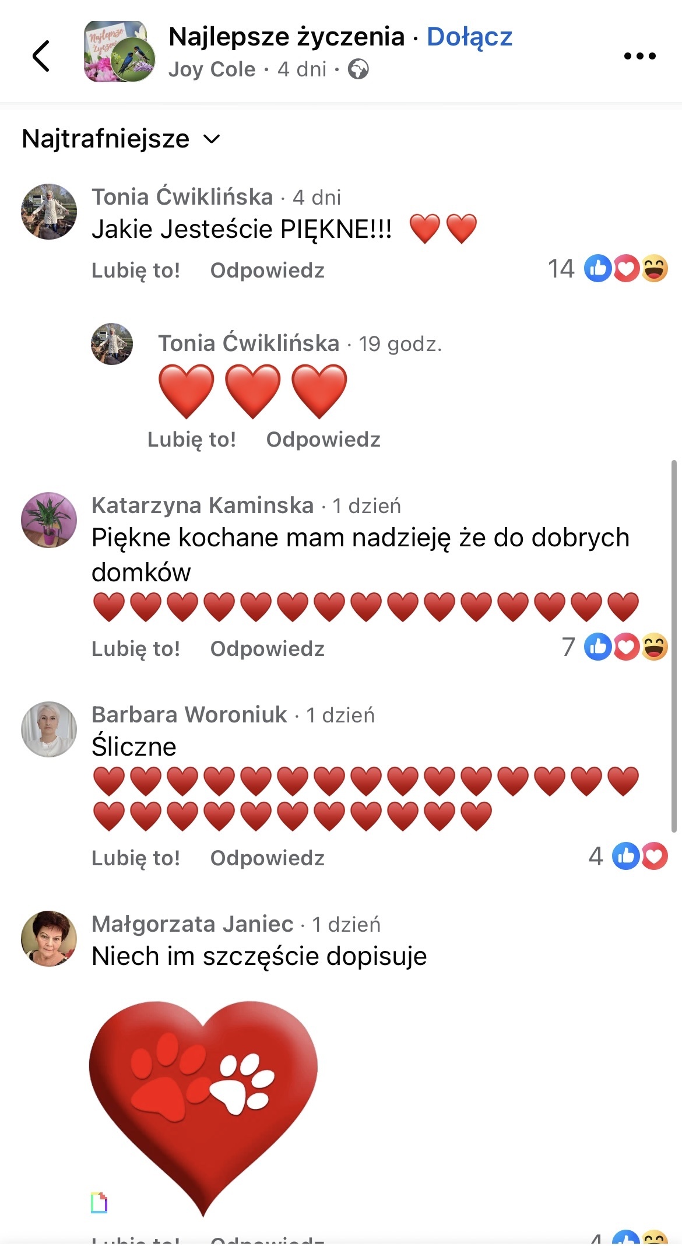Reply to Barbara Woroniuk's comment
This screenshot has width=682, height=1246.
pos(267,858)
